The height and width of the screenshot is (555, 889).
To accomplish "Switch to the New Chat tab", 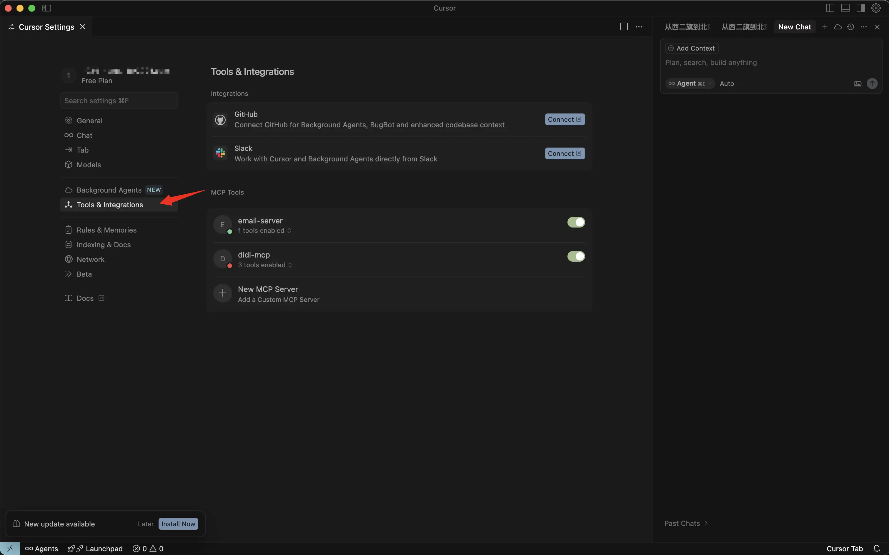I will (794, 27).
